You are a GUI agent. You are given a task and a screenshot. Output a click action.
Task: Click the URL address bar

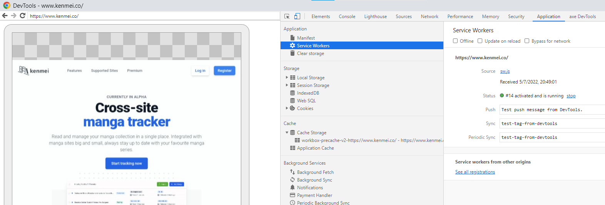(154, 16)
